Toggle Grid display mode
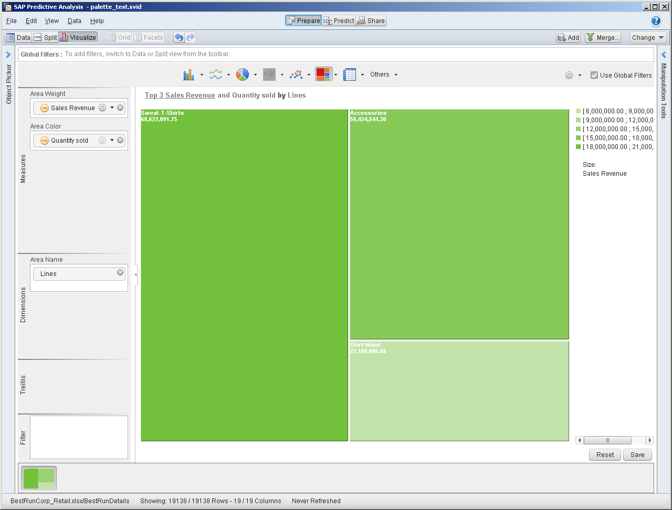This screenshot has width=672, height=510. pos(119,37)
